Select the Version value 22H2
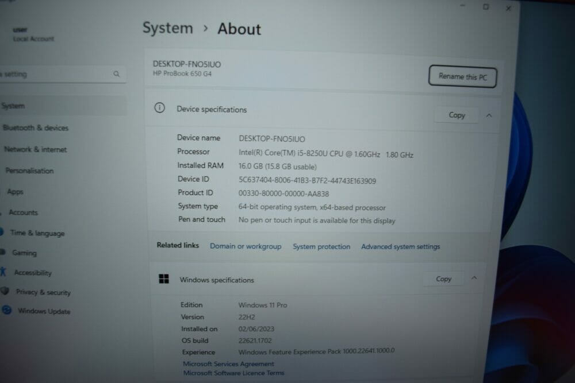The width and height of the screenshot is (575, 383). (x=247, y=317)
